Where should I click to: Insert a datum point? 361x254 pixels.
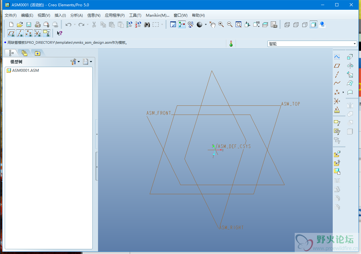point(337,92)
